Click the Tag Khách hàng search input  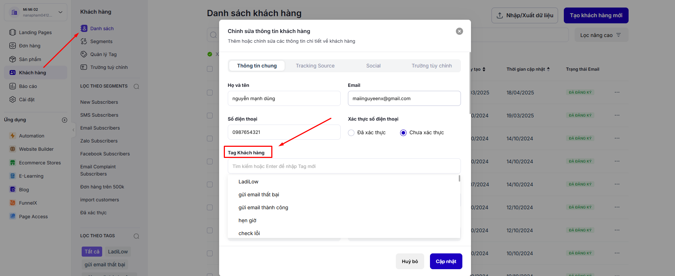point(344,166)
